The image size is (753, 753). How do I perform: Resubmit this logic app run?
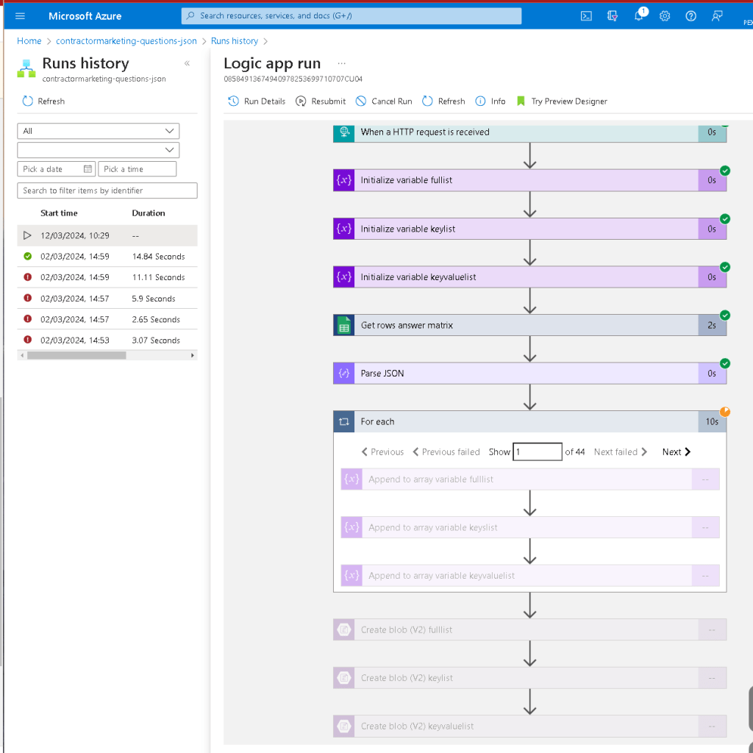point(321,101)
